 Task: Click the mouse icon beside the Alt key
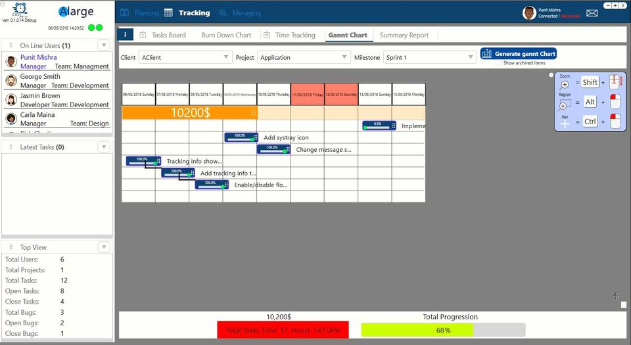[x=615, y=102]
